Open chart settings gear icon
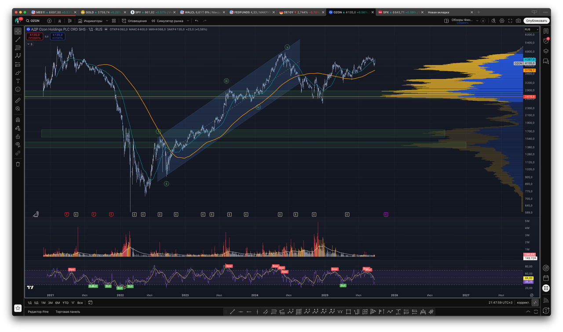Viewport: 563px width, 332px height. click(x=502, y=21)
